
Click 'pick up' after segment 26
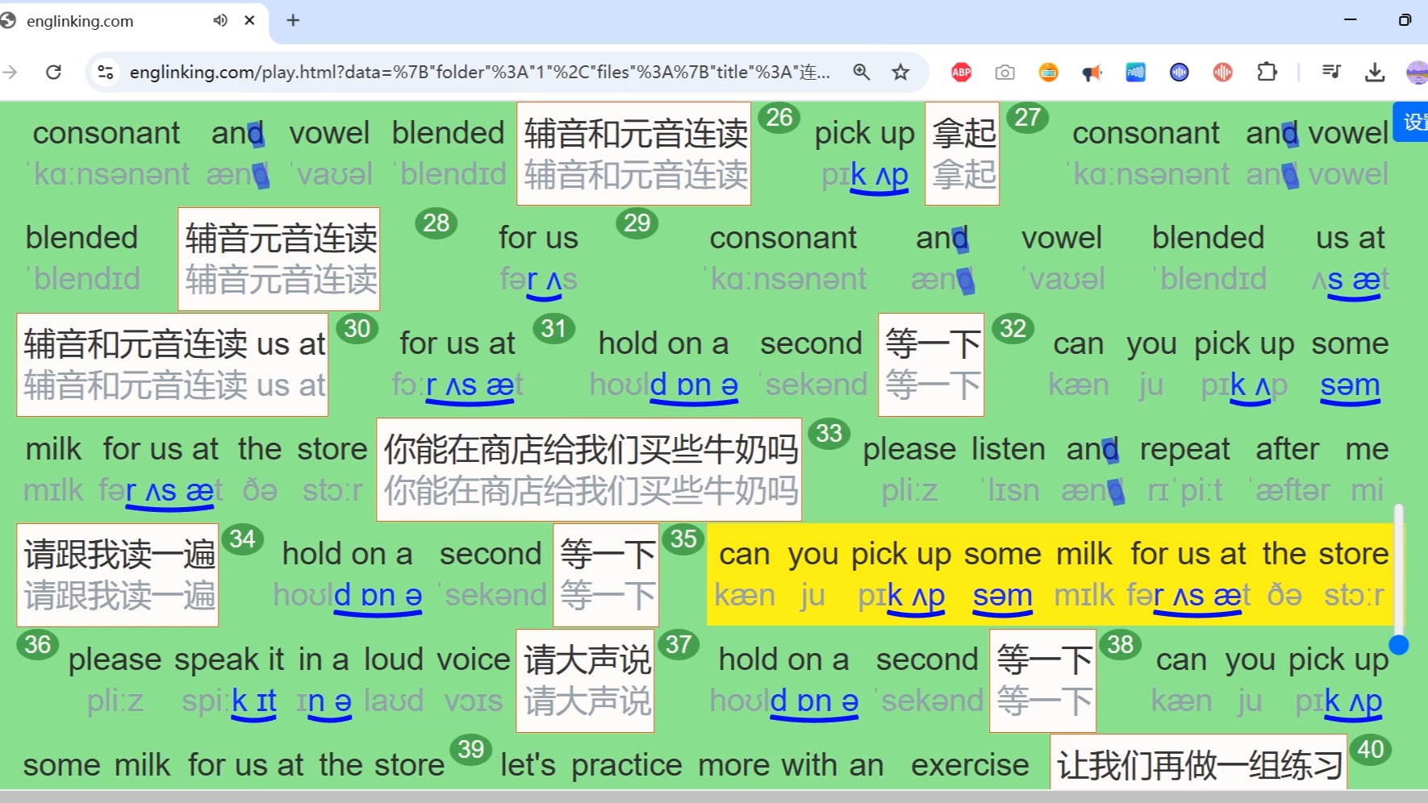(x=864, y=134)
